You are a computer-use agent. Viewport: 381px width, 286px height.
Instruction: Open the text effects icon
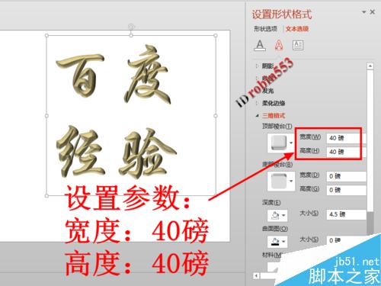click(x=279, y=45)
